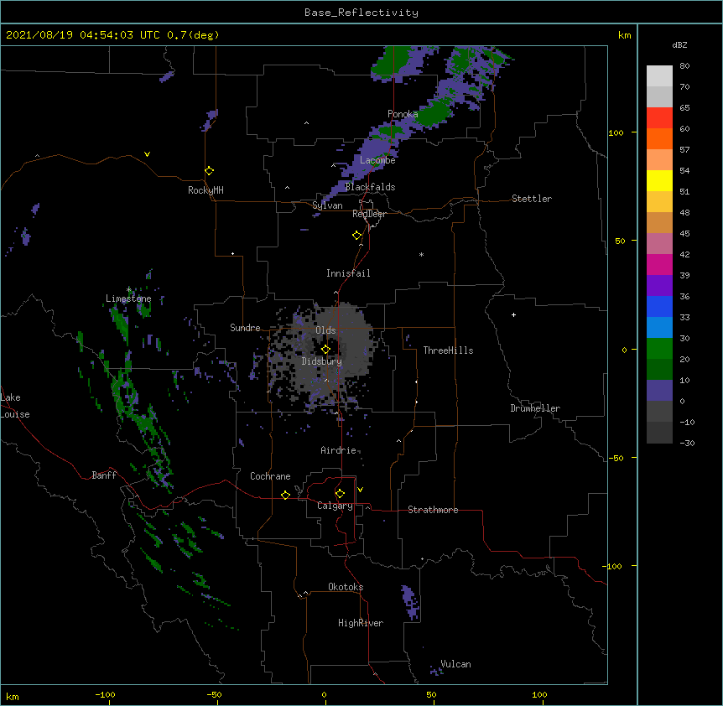The width and height of the screenshot is (723, 706).
Task: Click the Blackfalds city label
Action: click(x=370, y=187)
